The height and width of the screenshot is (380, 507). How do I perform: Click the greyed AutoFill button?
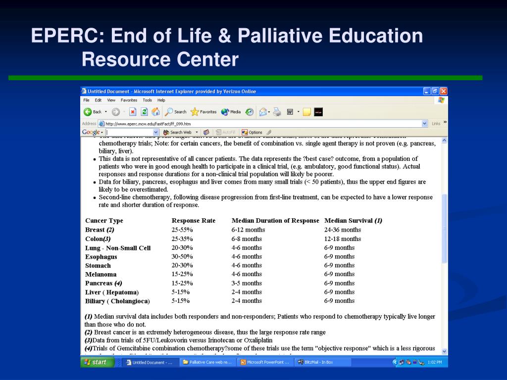[226, 132]
